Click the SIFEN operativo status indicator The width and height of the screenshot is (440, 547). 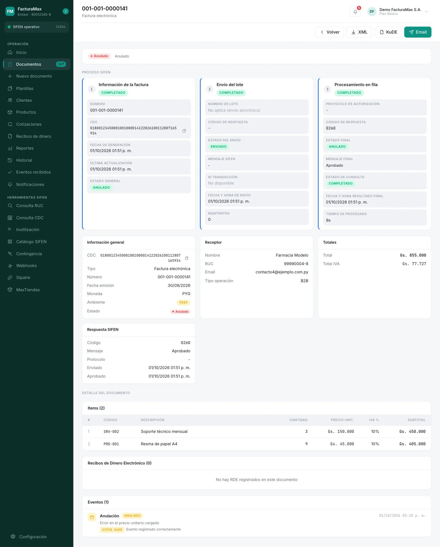37,27
